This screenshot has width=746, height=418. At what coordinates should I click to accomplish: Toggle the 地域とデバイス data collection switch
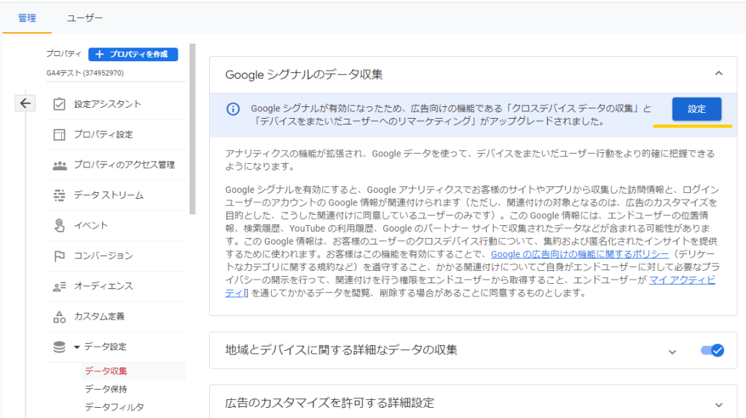click(712, 350)
